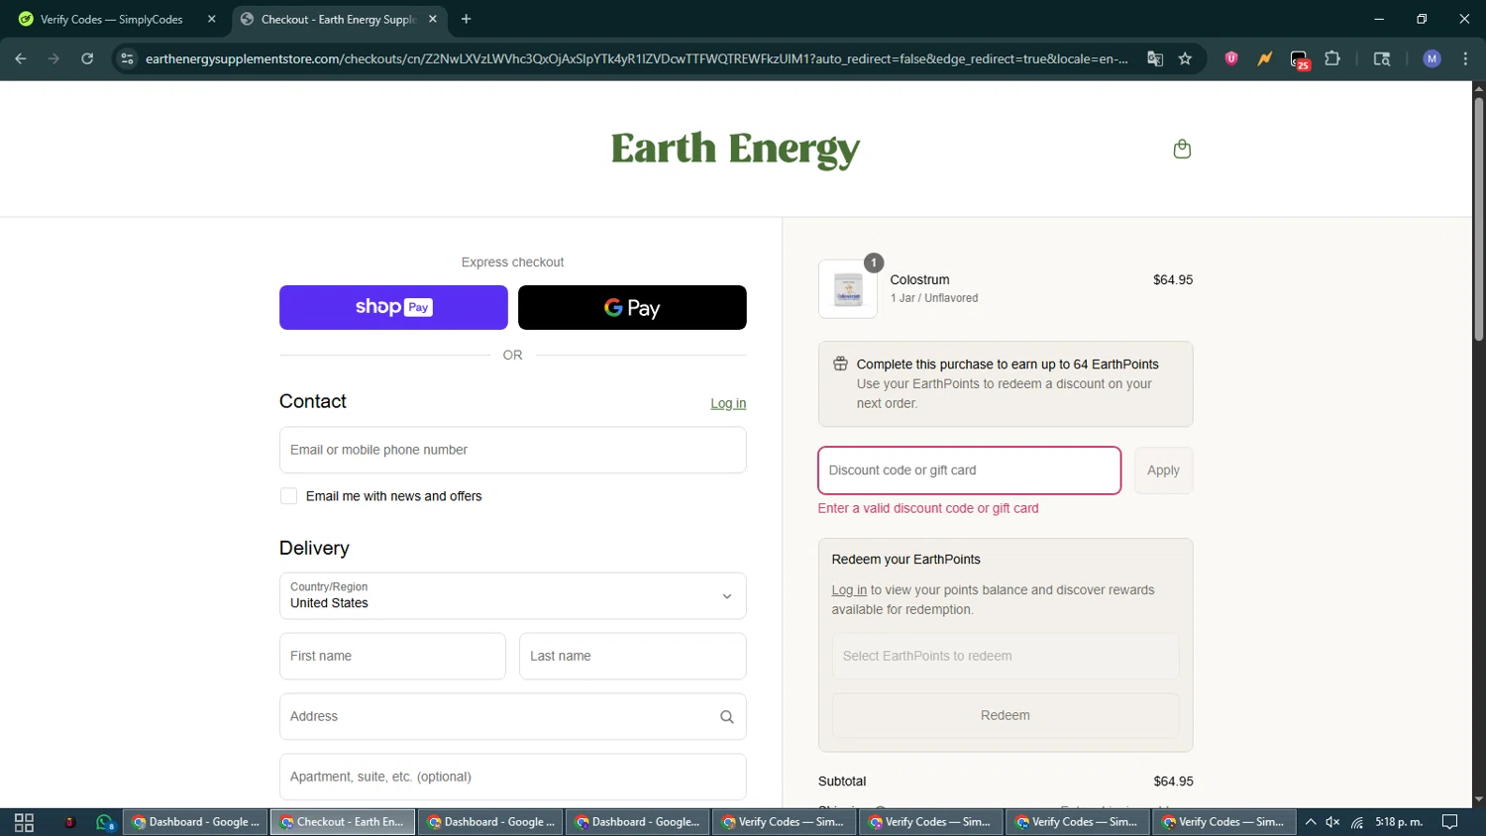This screenshot has height=836, width=1486.
Task: Close the Verify Codes SimplyCodes tab
Action: click(x=211, y=19)
